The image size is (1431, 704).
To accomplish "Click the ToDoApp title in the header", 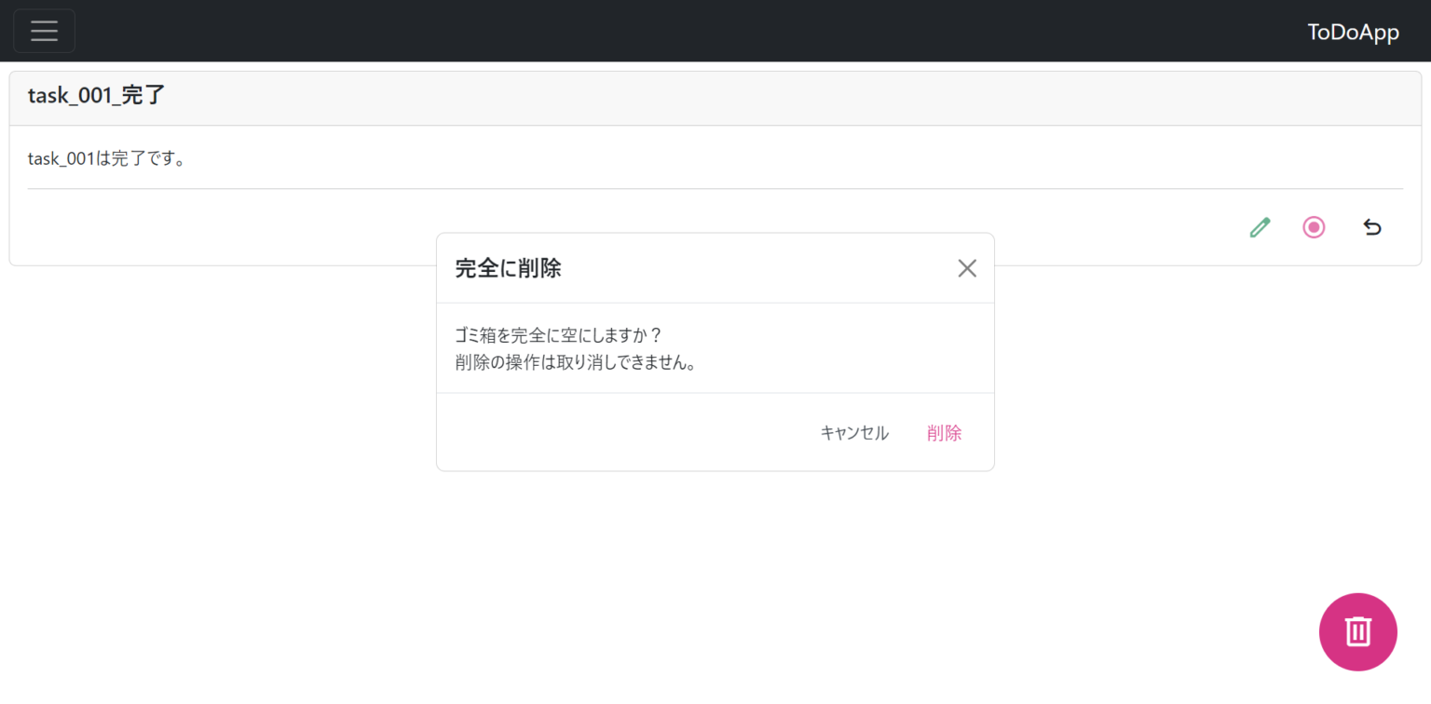I will 1353,31.
